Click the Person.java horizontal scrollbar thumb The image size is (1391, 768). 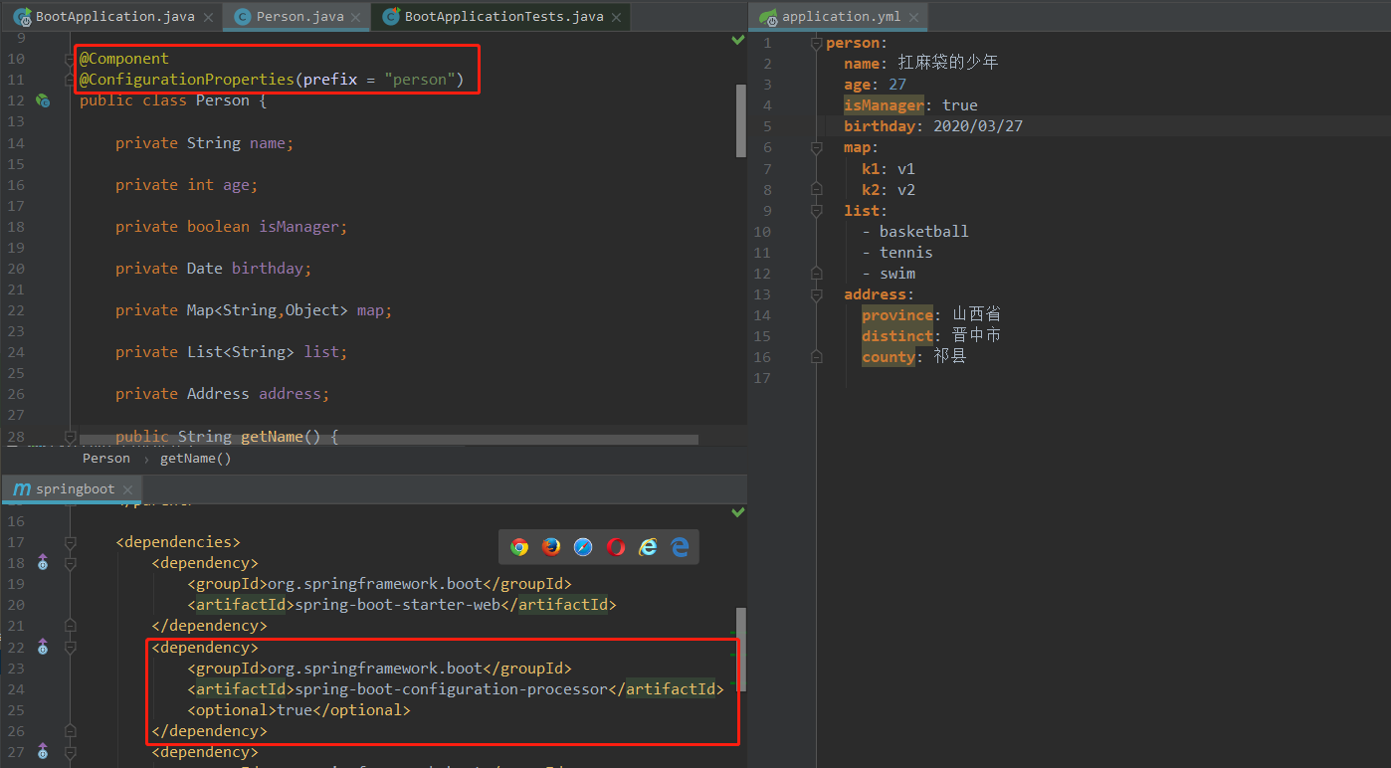pyautogui.click(x=389, y=439)
